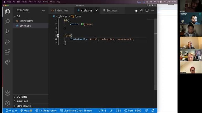Open the Code menu in menu bar
202x113 pixels.
9,2
